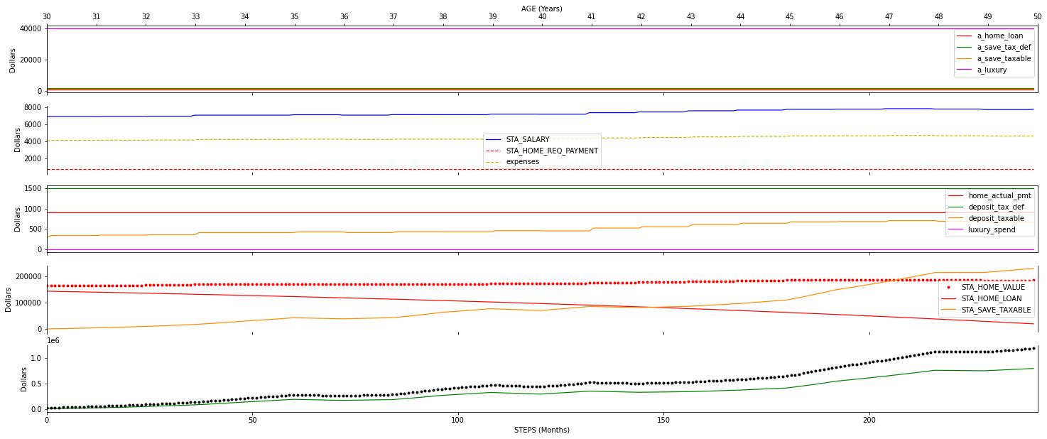Select age tick label 33
Viewport: 1047px width, 439px height.
click(x=195, y=17)
